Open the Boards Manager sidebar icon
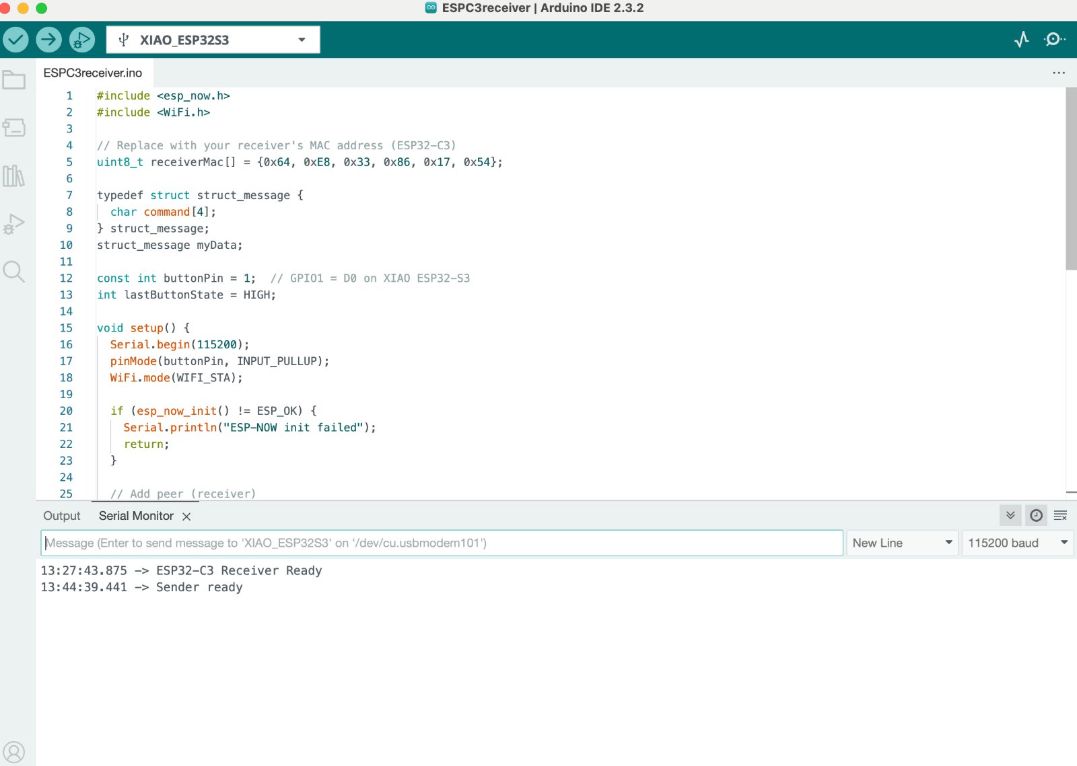This screenshot has height=766, width=1077. (13, 128)
